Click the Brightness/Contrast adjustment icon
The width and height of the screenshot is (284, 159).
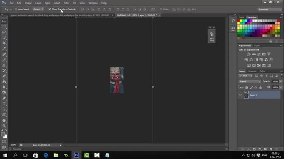coord(248,54)
